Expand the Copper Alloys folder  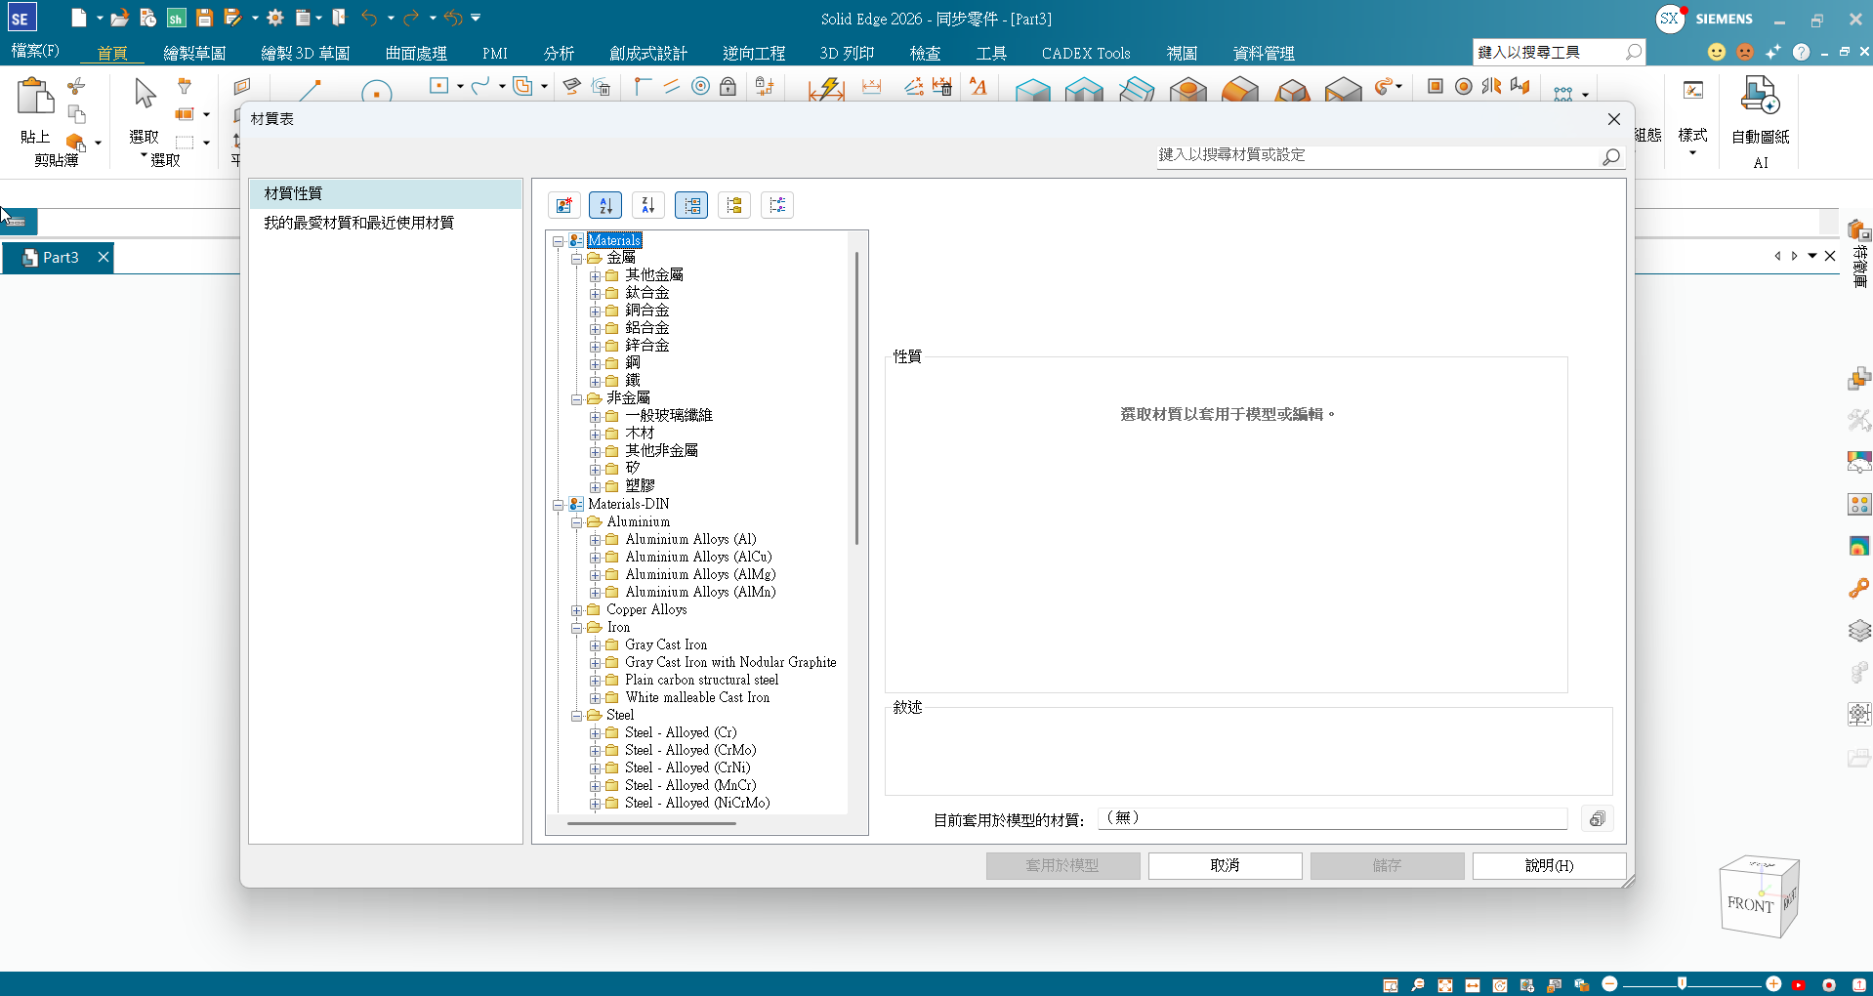click(x=577, y=610)
